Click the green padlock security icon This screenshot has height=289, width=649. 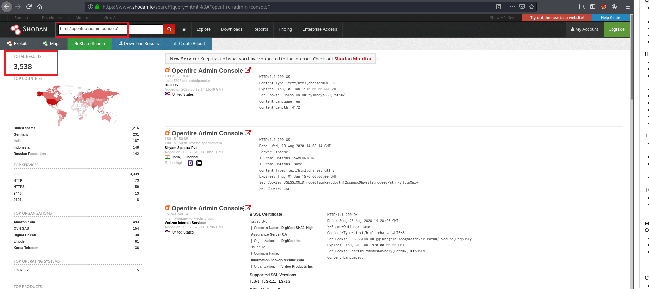coord(97,7)
